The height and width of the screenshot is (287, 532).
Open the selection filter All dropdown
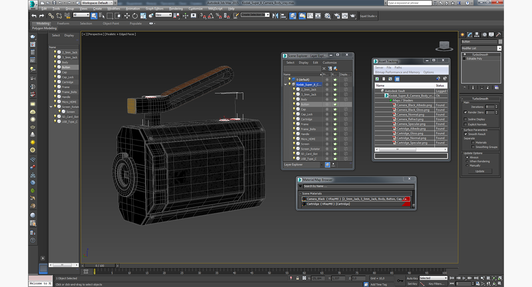tap(81, 15)
